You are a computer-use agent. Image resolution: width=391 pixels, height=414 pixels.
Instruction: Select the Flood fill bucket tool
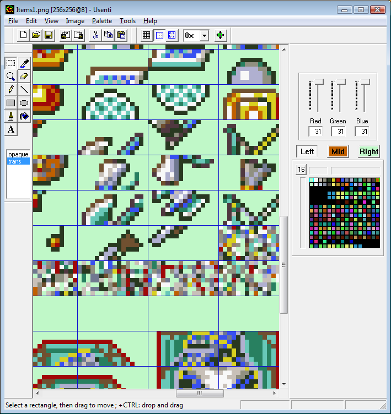coord(24,116)
